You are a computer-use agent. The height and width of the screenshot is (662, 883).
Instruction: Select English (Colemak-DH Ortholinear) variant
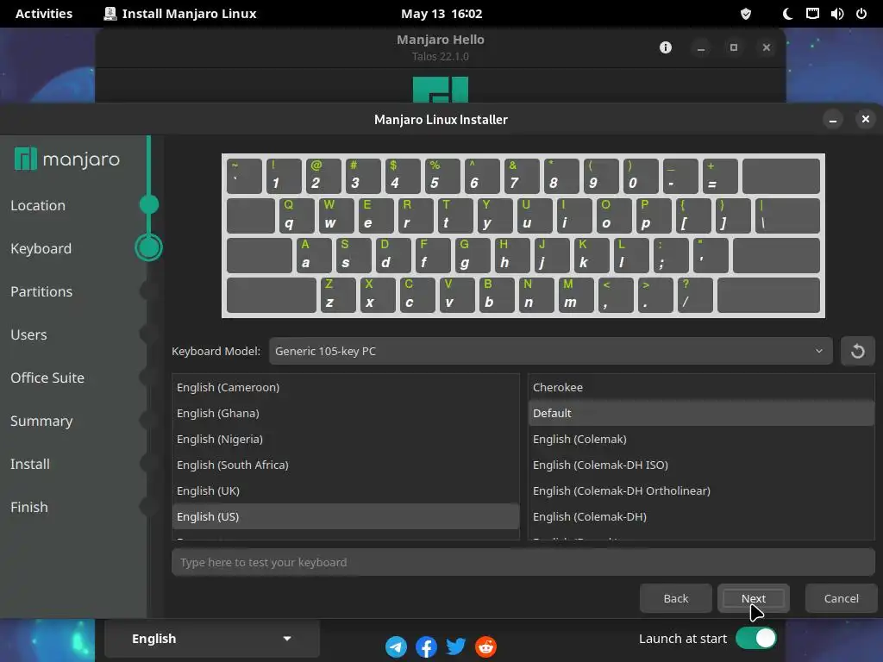(x=701, y=490)
